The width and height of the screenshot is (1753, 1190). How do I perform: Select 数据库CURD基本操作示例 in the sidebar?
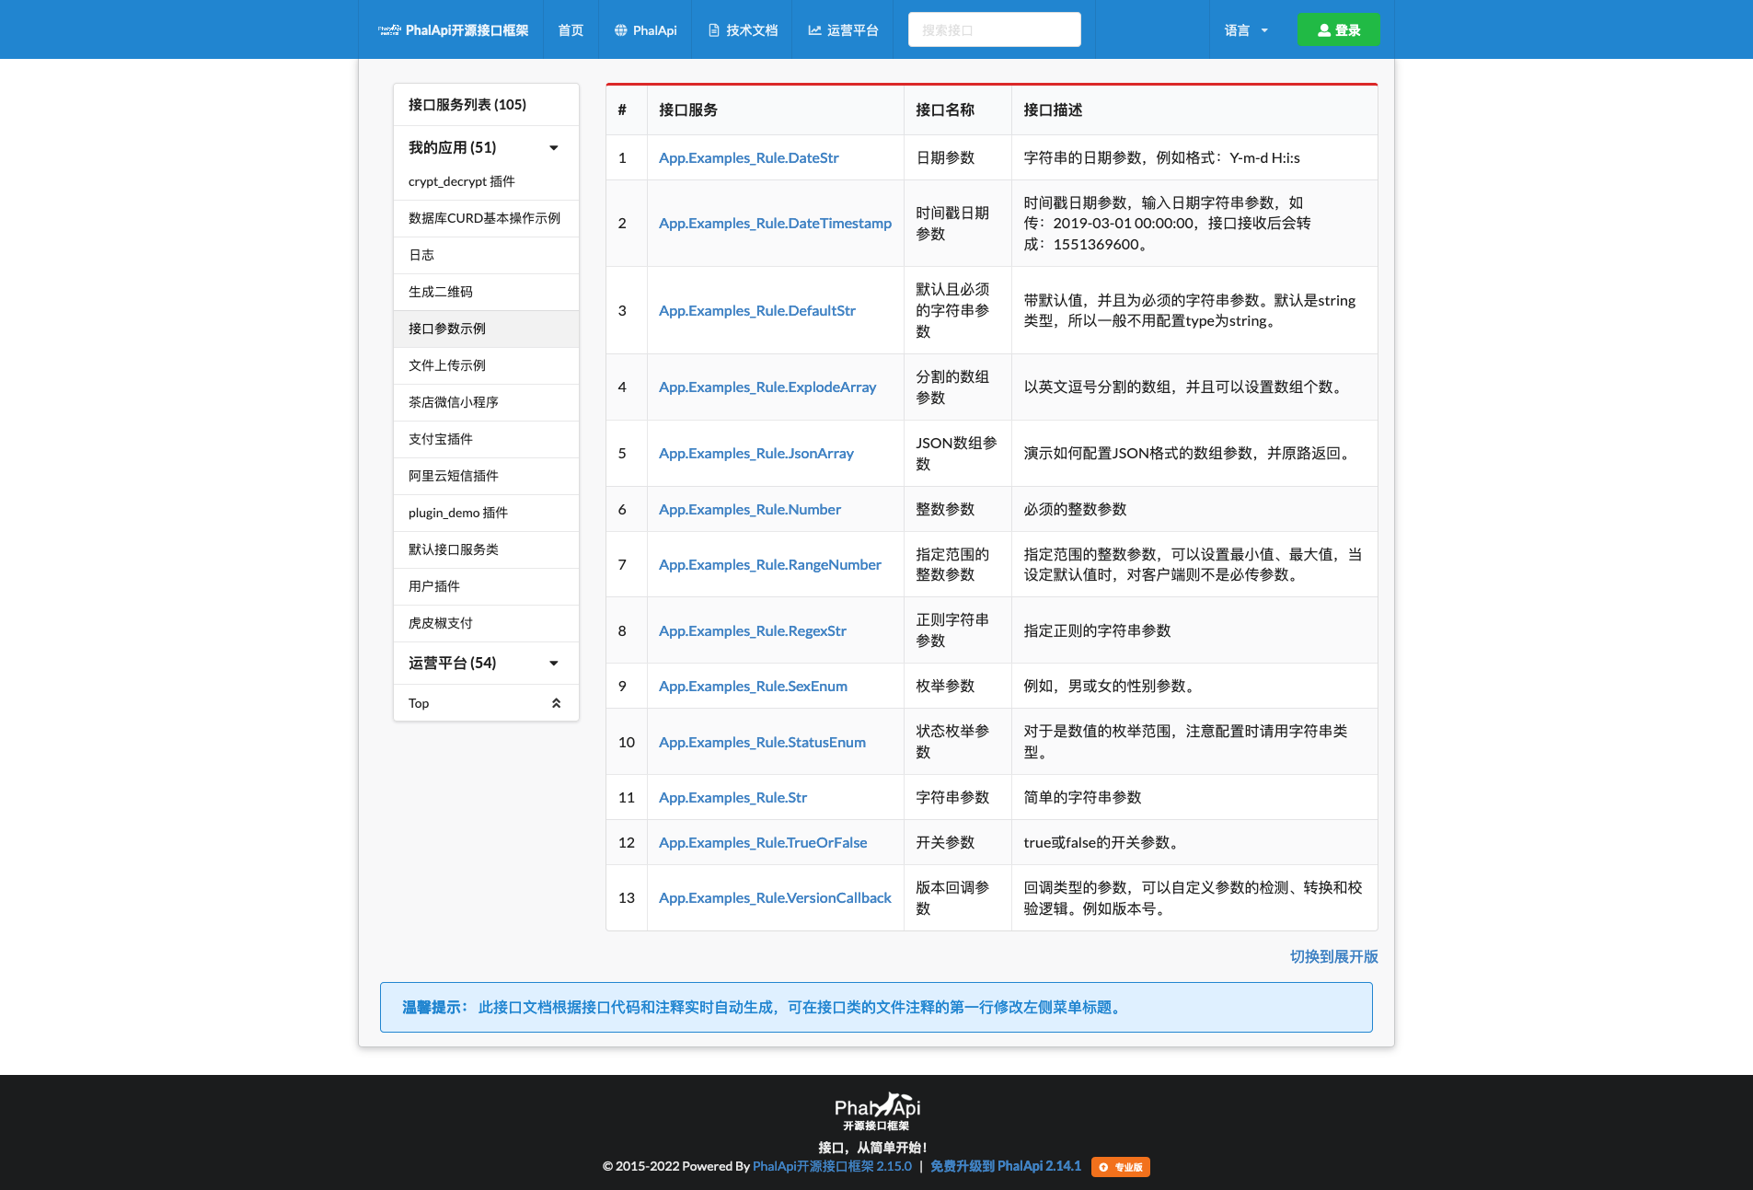[x=486, y=218]
